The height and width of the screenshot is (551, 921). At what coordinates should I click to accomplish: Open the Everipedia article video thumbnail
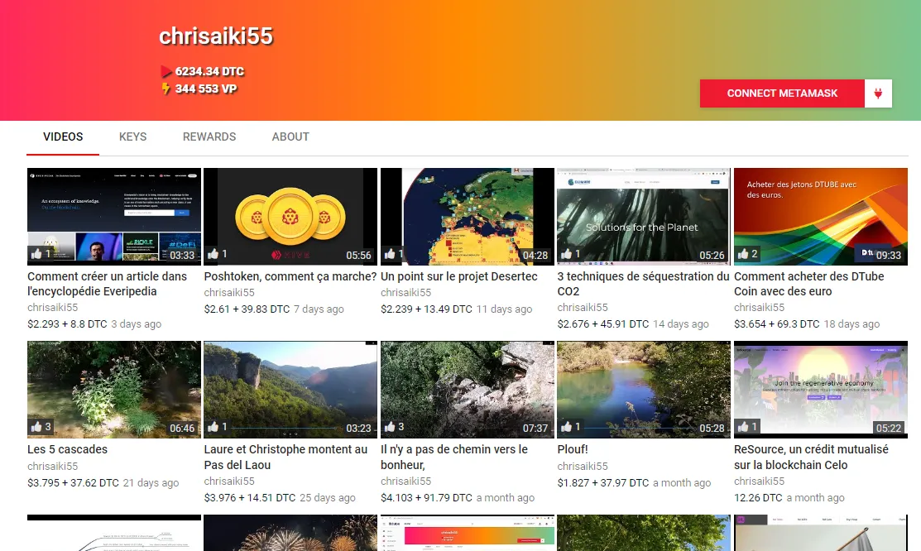click(114, 217)
